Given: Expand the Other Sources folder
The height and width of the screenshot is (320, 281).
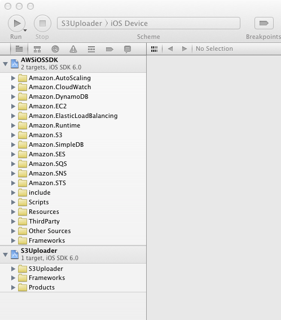Looking at the screenshot, I should (x=14, y=231).
